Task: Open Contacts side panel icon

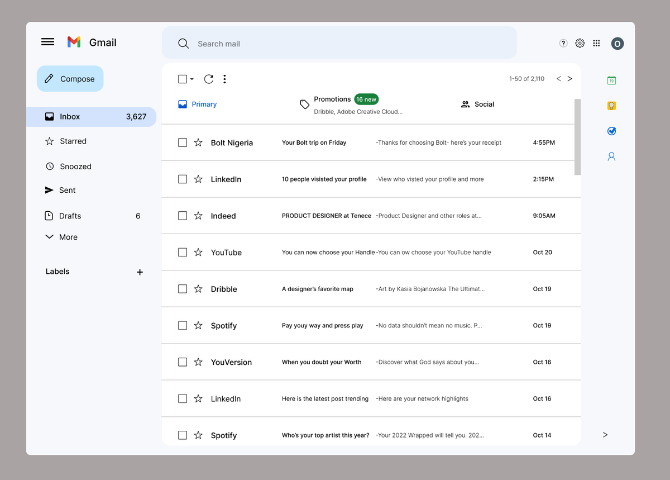Action: [611, 156]
